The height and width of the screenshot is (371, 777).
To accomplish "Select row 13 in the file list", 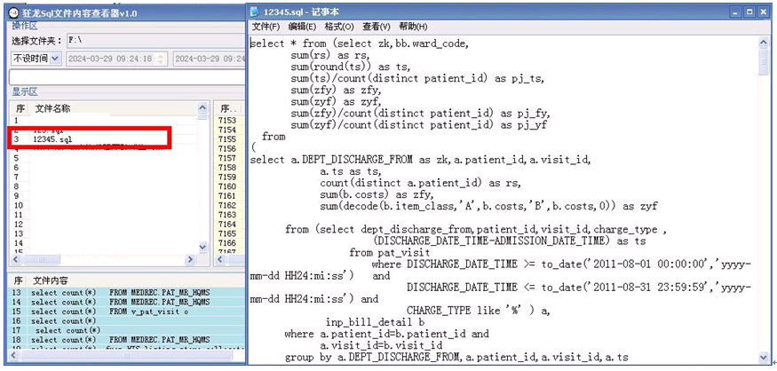I will click(x=104, y=233).
